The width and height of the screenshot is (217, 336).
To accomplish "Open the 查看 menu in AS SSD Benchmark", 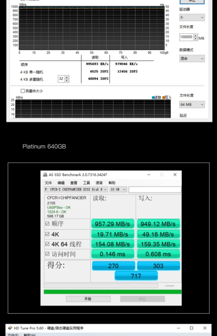I will 74,183.
